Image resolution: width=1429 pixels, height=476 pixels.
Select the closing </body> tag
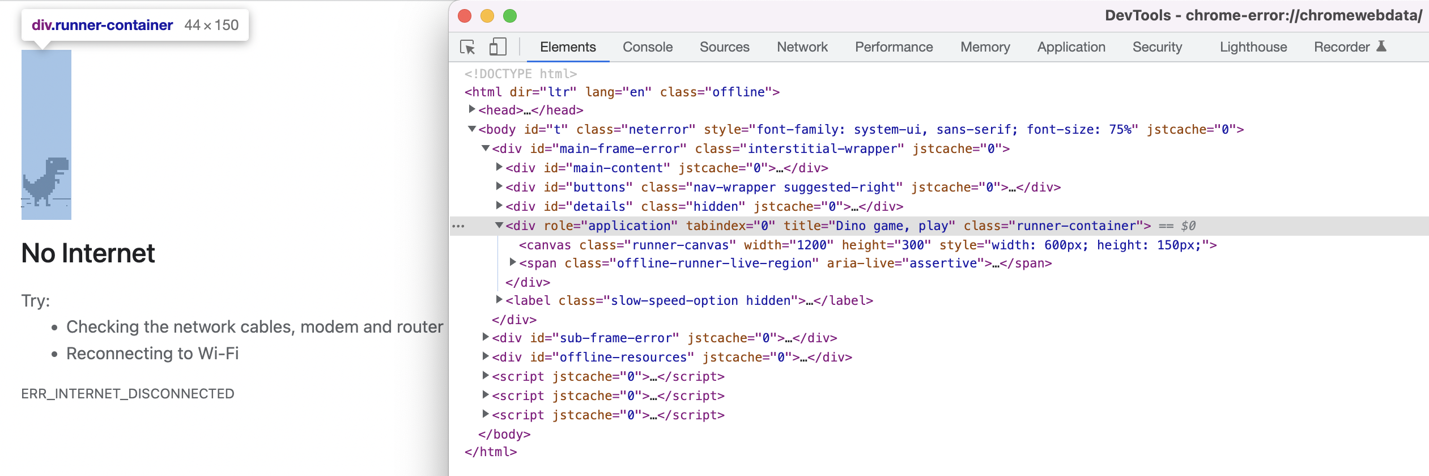point(504,434)
